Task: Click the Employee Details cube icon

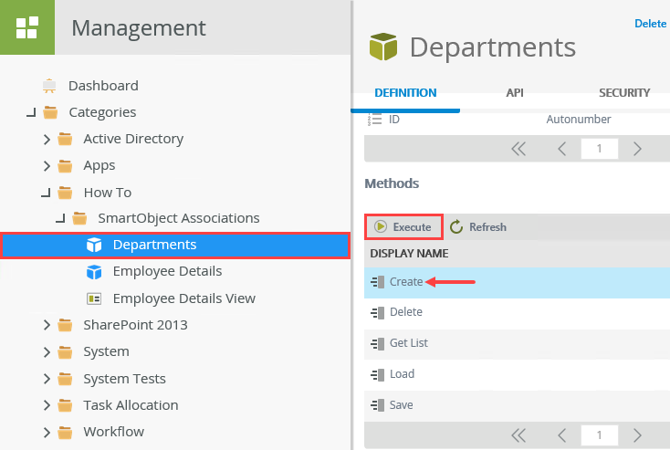Action: coord(94,272)
